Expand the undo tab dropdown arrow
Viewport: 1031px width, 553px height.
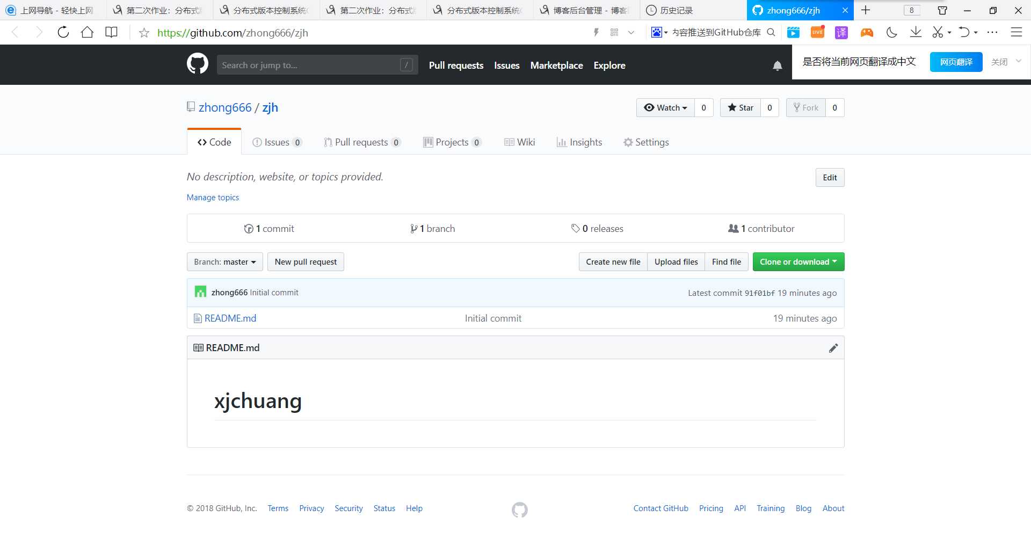point(976,33)
